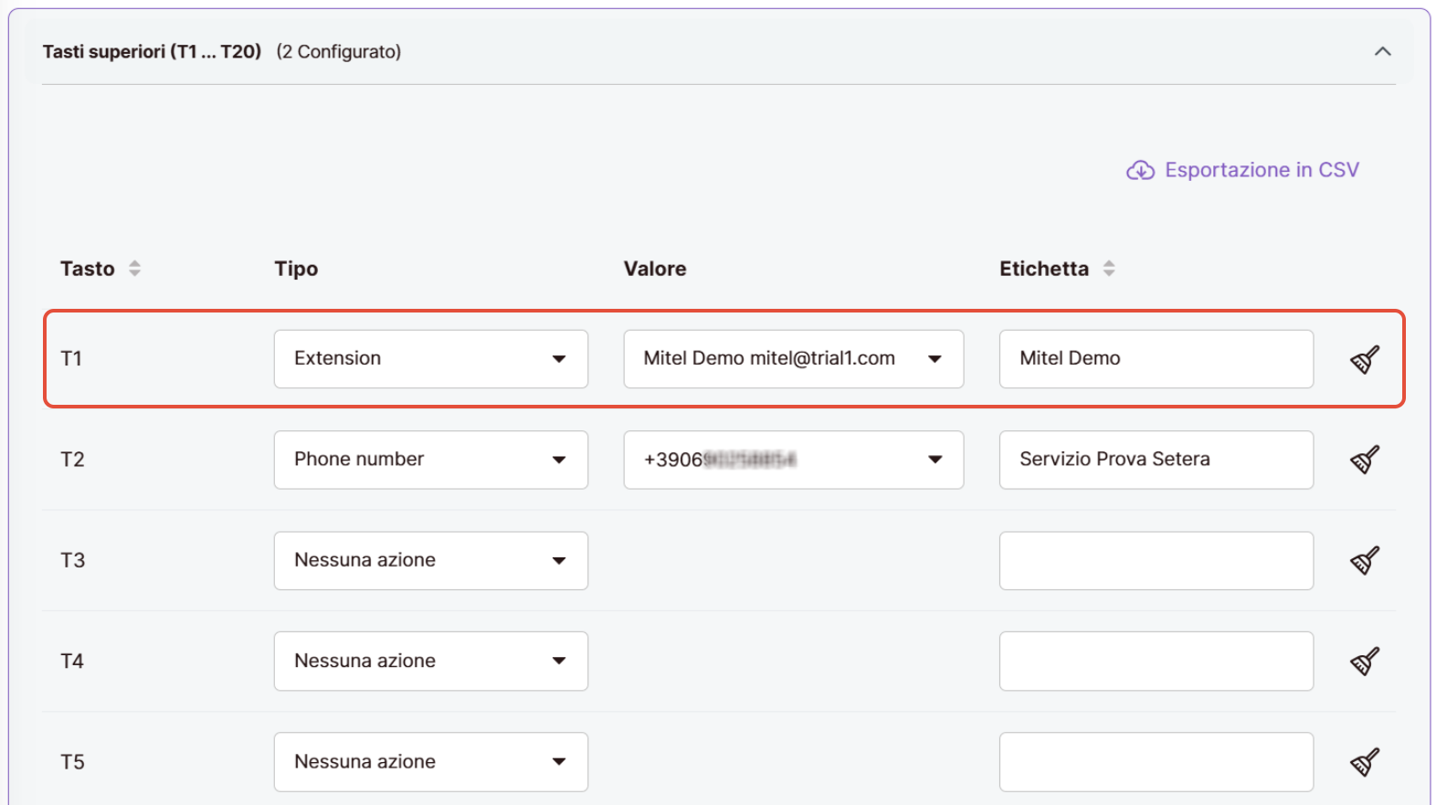Clear the T4 key row with broom icon
Viewport: 1447px width, 805px height.
[1364, 661]
